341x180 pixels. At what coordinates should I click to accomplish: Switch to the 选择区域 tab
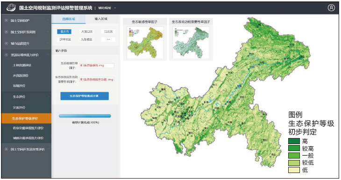(69, 19)
